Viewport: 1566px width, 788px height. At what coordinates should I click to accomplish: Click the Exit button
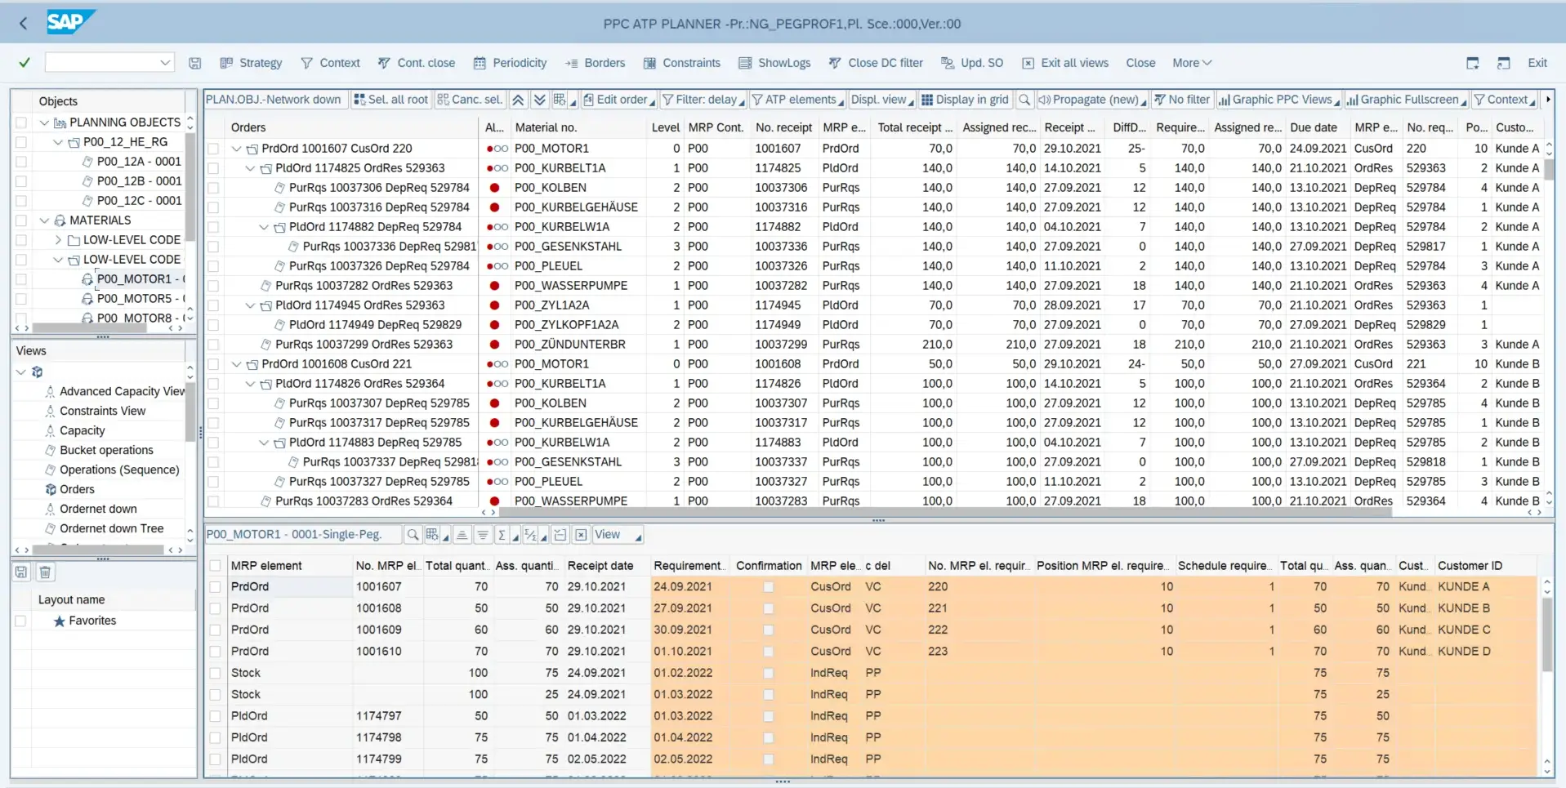(x=1537, y=63)
